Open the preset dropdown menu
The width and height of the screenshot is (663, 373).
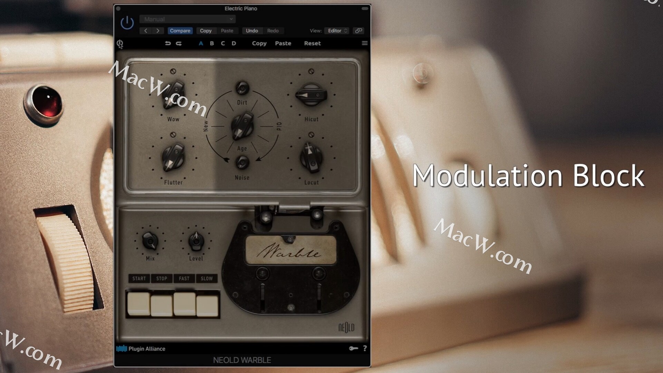coord(188,19)
